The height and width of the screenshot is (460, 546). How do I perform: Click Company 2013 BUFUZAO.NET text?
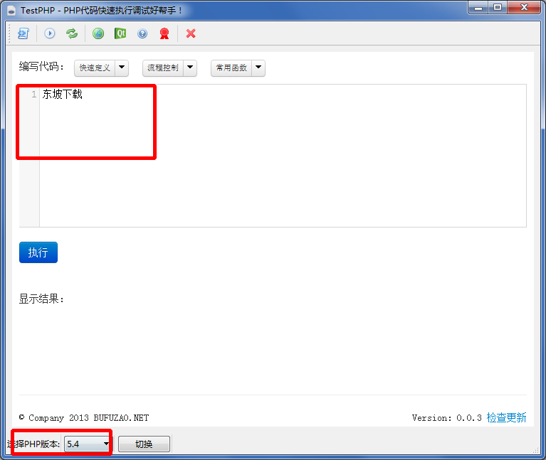click(88, 418)
